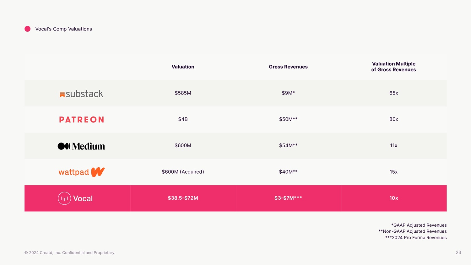
Task: Click the Gross Revenues column header
Action: pyautogui.click(x=288, y=67)
